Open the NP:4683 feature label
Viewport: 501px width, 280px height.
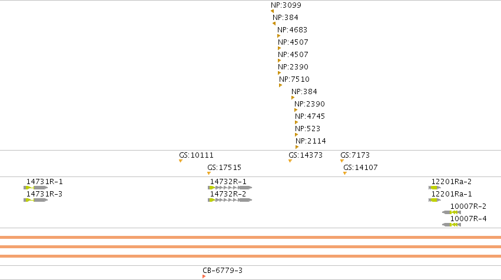point(292,29)
